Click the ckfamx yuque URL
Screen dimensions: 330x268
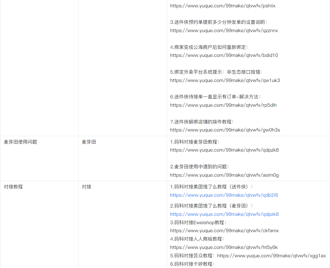[224, 231]
